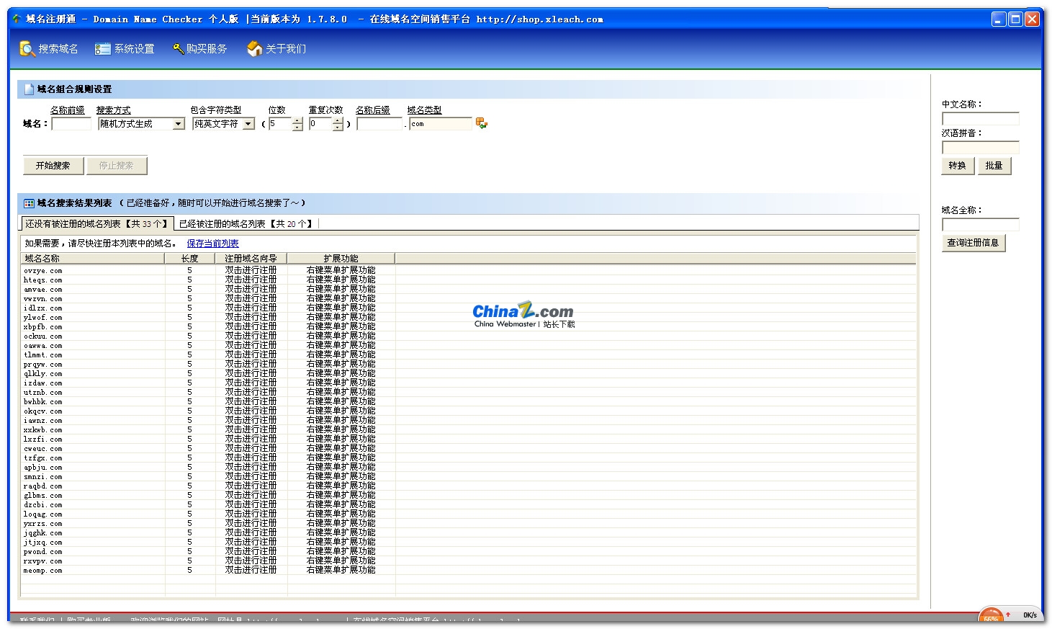The width and height of the screenshot is (1052, 629).
Task: Decrease the 位数 value with down arrow
Action: click(297, 128)
